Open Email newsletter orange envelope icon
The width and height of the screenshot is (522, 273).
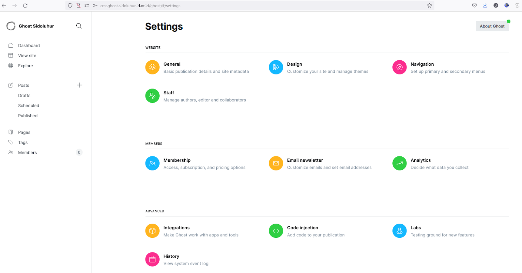click(x=276, y=163)
